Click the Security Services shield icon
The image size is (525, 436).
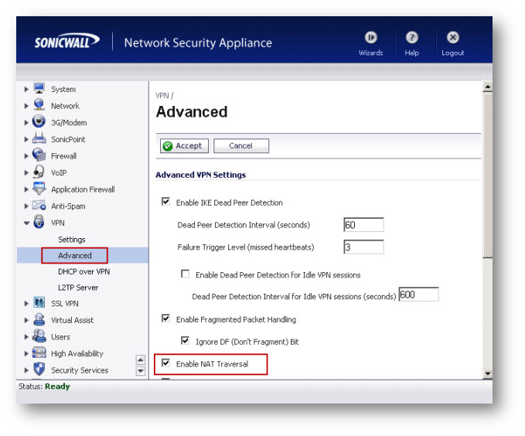click(39, 369)
